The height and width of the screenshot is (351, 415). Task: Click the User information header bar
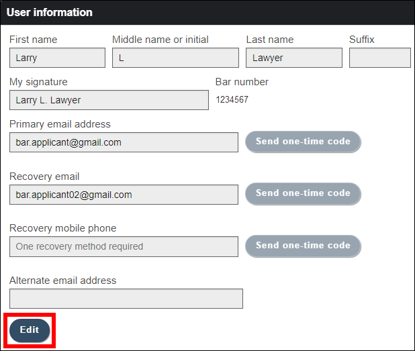tap(207, 13)
